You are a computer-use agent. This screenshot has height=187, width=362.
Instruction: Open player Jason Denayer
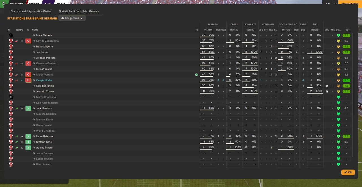(x=45, y=153)
